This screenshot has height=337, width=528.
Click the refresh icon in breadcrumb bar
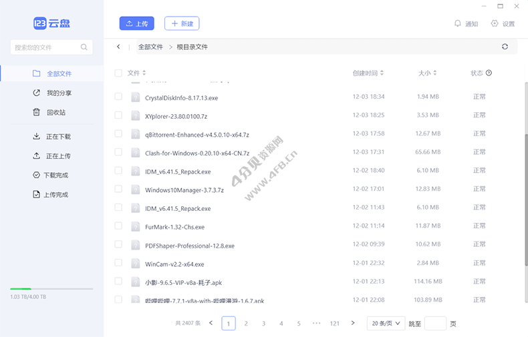point(505,47)
